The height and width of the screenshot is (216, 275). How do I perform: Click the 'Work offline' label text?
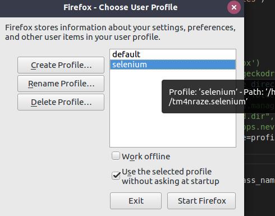[x=146, y=157]
